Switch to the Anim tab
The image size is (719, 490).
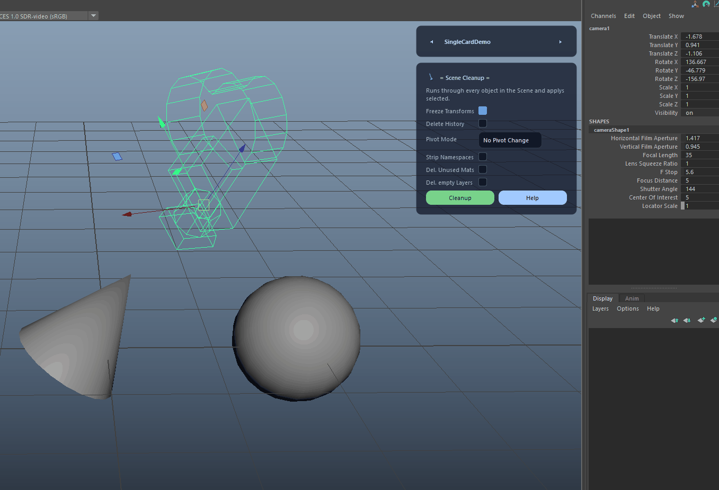pyautogui.click(x=632, y=298)
